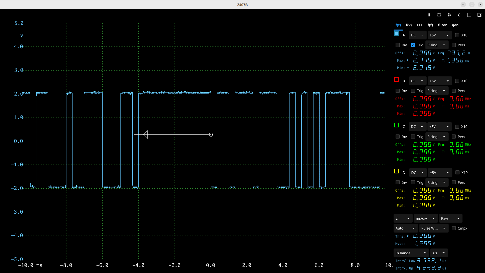Open the Pulse Width trigger type dropdown
The width and height of the screenshot is (485, 273).
pyautogui.click(x=434, y=228)
